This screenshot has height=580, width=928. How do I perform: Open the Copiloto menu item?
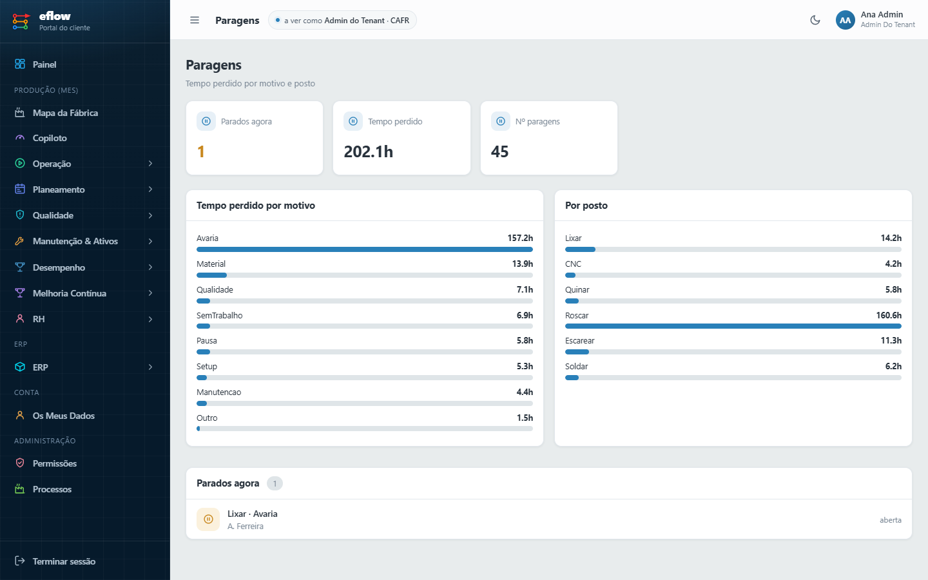(x=85, y=138)
